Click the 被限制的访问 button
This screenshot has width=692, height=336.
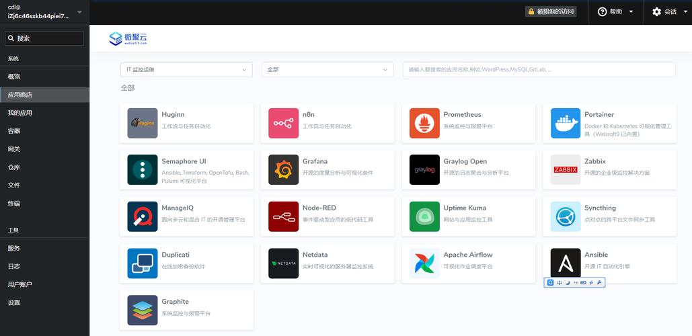551,12
